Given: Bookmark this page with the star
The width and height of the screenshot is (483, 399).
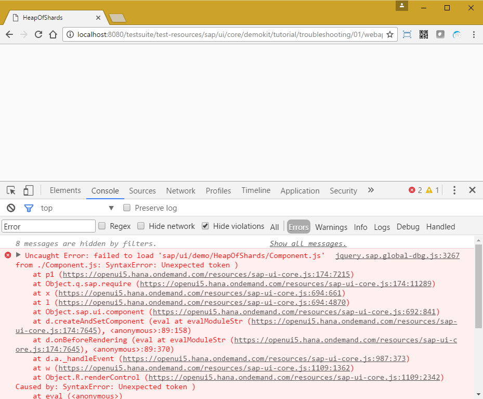Looking at the screenshot, I should pyautogui.click(x=389, y=34).
